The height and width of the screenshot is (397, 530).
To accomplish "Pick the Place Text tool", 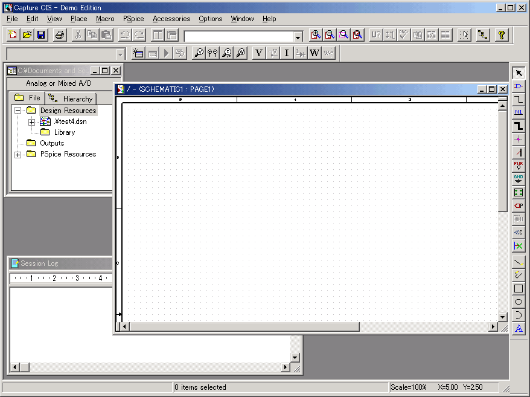I will [519, 329].
